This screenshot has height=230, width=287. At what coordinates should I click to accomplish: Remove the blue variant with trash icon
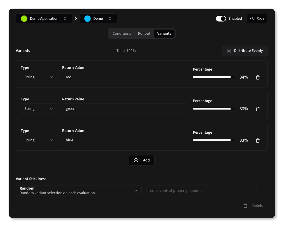pyautogui.click(x=257, y=141)
